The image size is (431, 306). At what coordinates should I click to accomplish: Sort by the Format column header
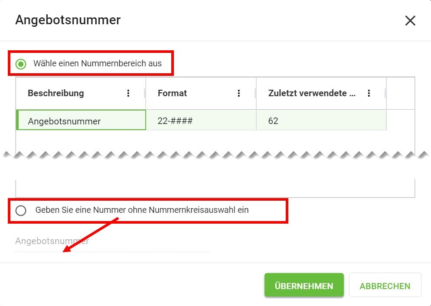point(172,93)
